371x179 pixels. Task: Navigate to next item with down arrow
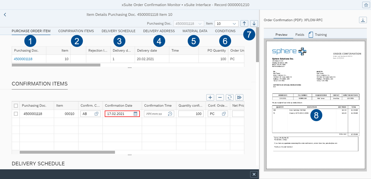point(254,23)
